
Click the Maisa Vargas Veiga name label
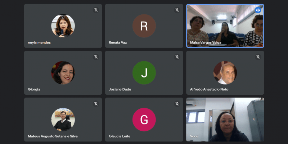206,42
